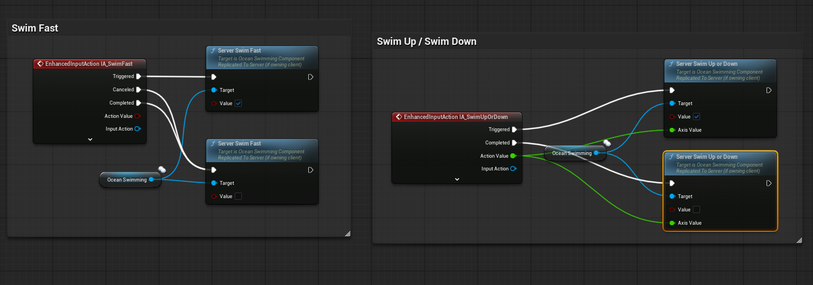Viewport: 813px width, 285px height.
Task: Click the exec input pin of the Server Swim Fast node with checked Value
Action: [x=214, y=77]
